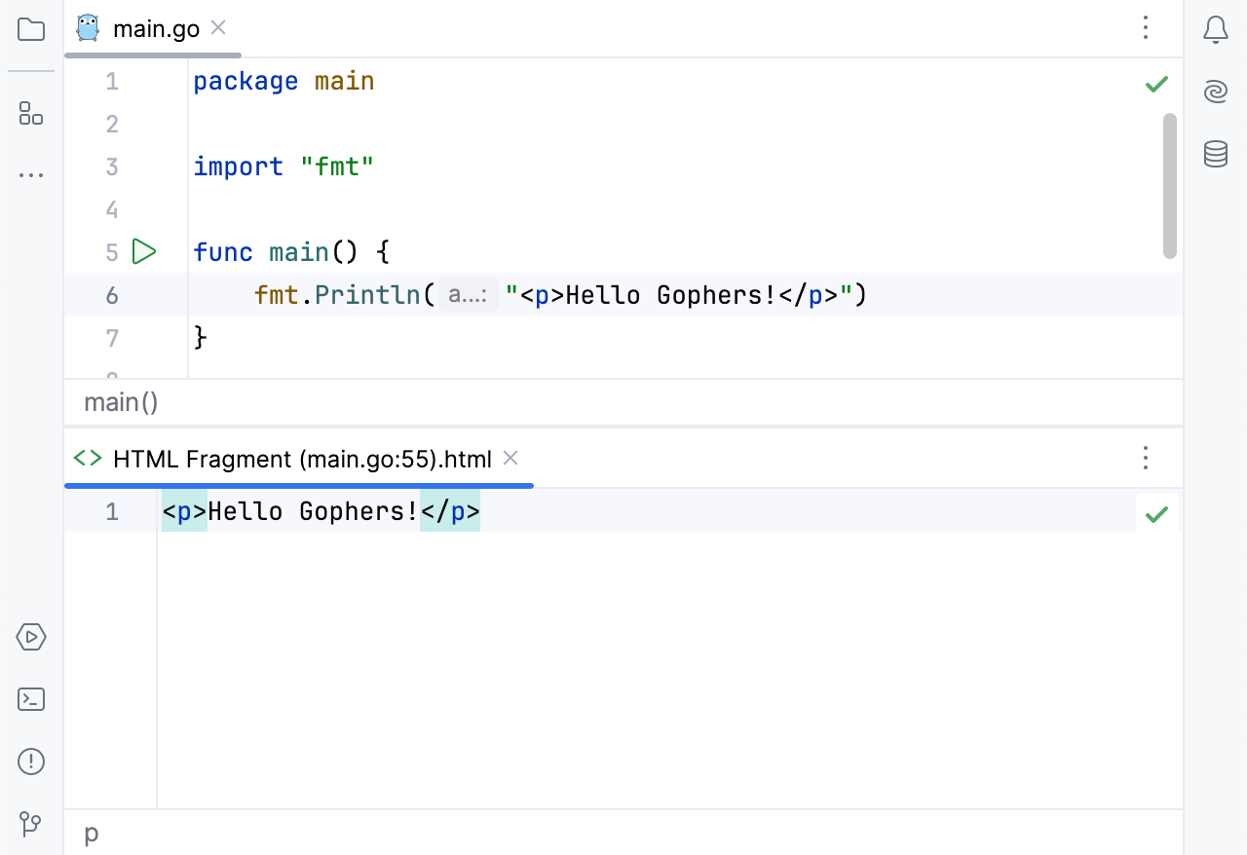The image size is (1247, 855).
Task: Run main function from gutter icon
Action: 144,251
